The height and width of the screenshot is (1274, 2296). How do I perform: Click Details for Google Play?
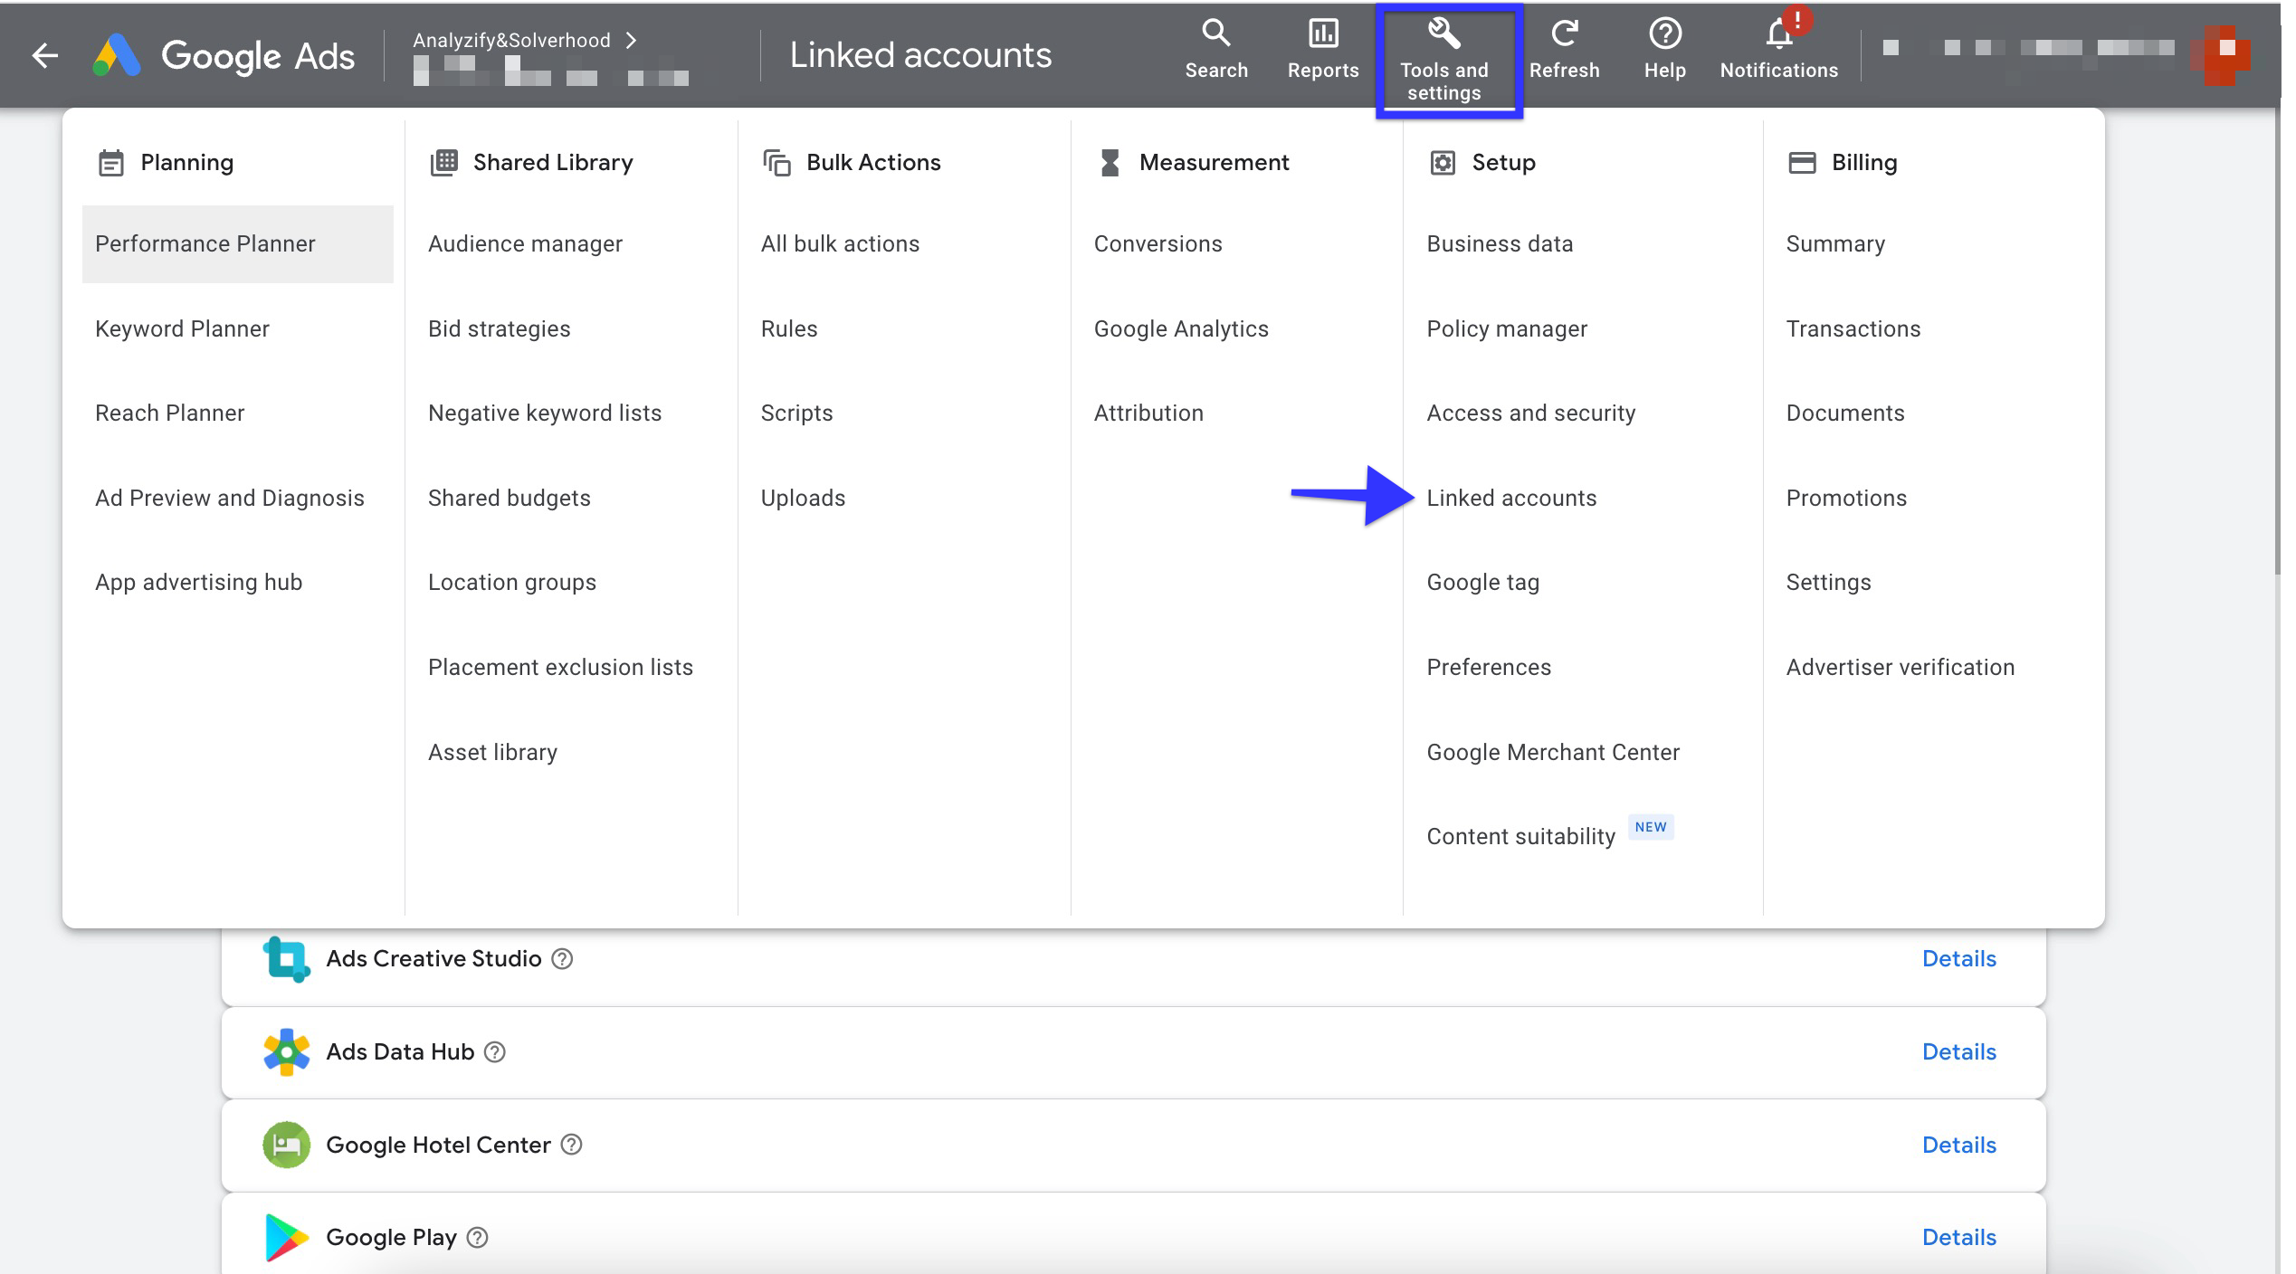point(1958,1237)
